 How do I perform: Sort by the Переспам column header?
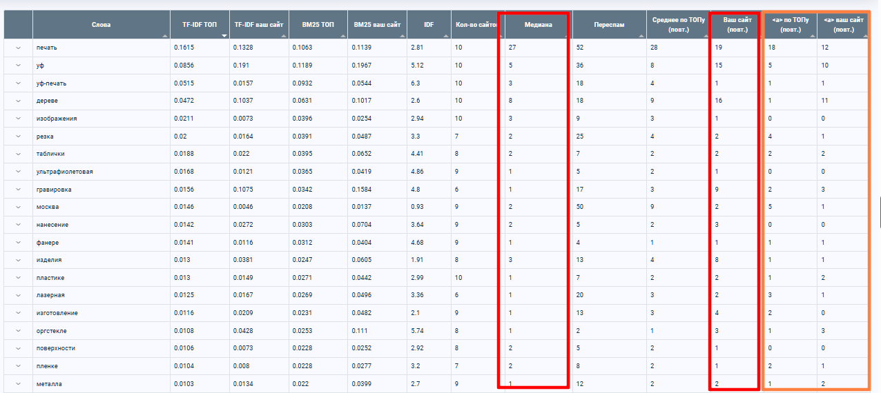609,25
